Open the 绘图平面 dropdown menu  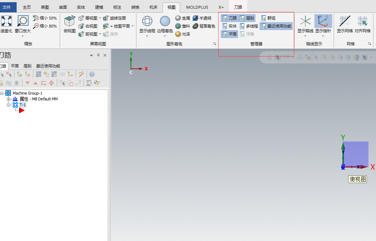point(132,26)
